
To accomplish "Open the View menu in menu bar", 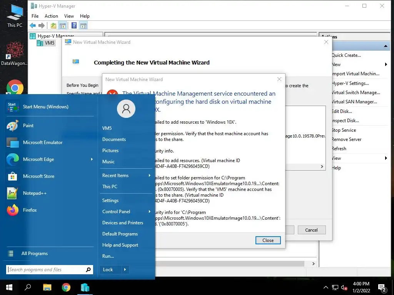I will (x=69, y=16).
